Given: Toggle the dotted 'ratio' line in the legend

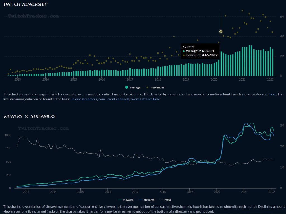Looking at the screenshot, I should 165,200.
